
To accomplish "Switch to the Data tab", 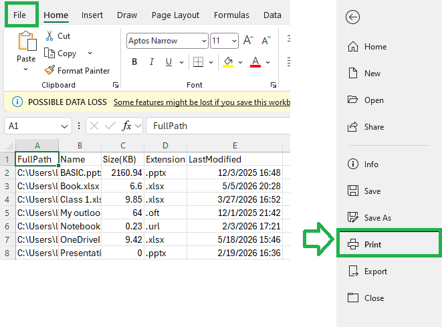I will pyautogui.click(x=272, y=15).
